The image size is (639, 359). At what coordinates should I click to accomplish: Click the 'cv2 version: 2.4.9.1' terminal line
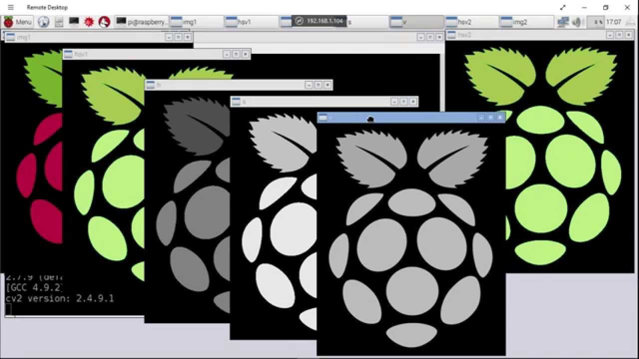[x=59, y=298]
